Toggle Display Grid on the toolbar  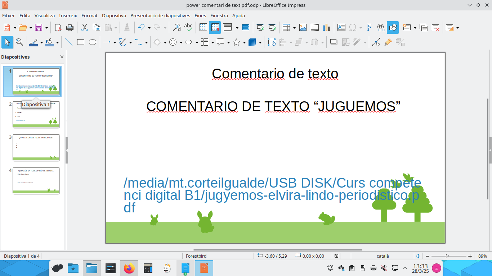[203, 27]
